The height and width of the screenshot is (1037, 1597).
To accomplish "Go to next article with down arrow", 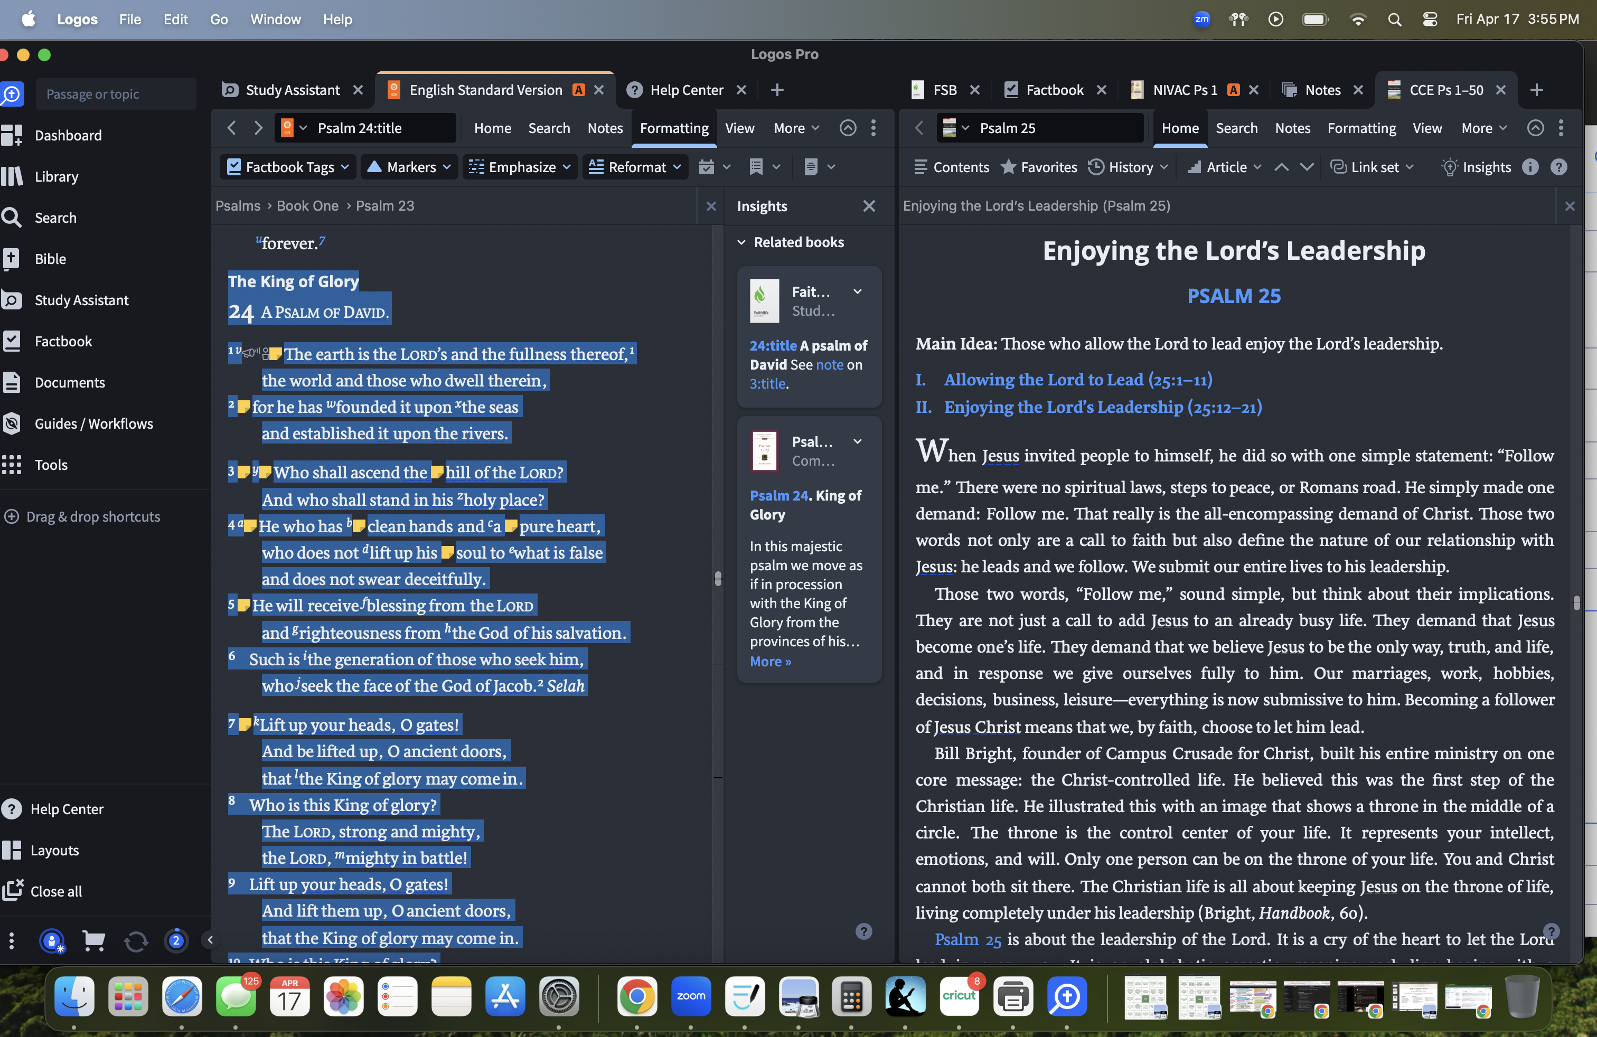I will click(1307, 167).
